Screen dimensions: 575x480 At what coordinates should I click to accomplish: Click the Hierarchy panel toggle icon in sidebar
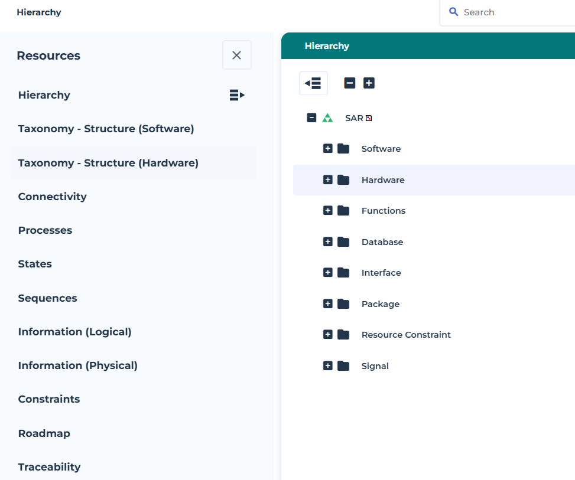[x=237, y=95]
